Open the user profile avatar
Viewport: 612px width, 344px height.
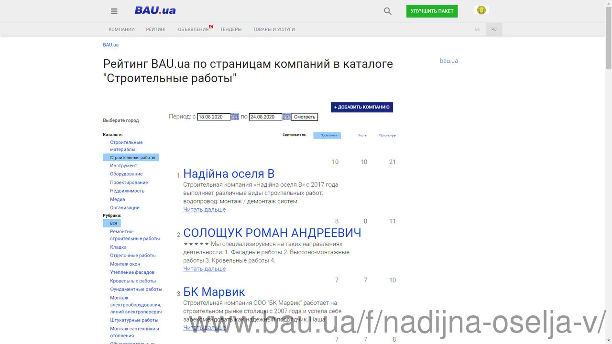coord(481,10)
